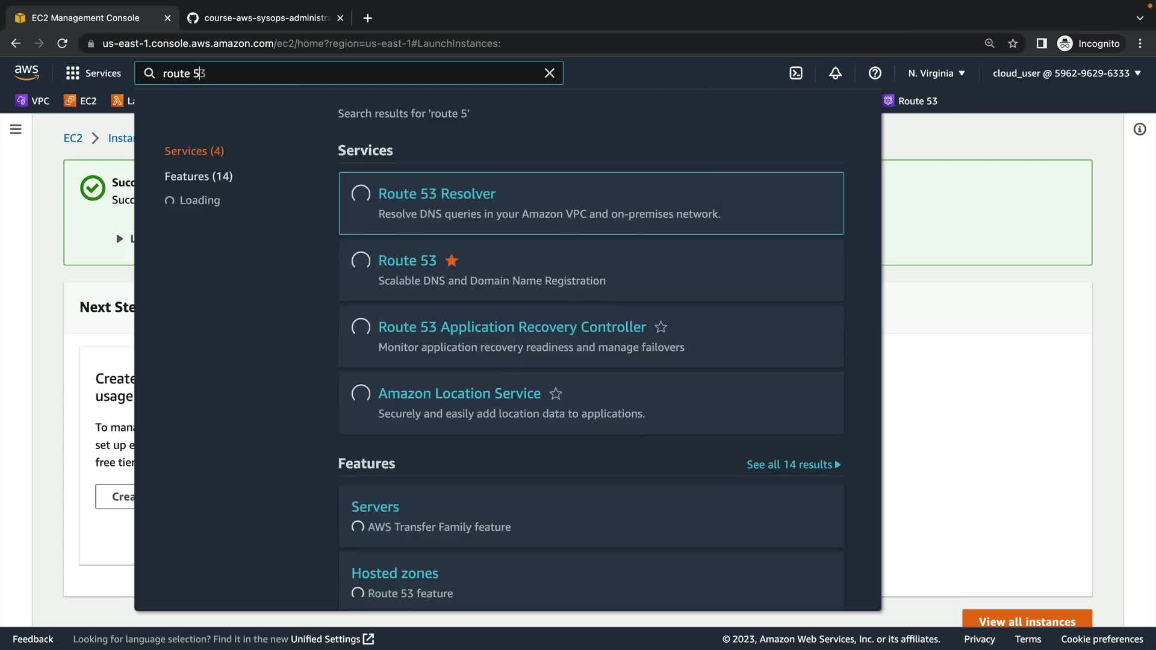Open the Route 53 Resolver result
1156x650 pixels.
tap(437, 194)
